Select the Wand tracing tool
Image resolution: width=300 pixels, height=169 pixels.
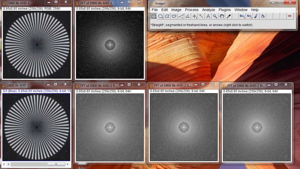click(x=201, y=16)
